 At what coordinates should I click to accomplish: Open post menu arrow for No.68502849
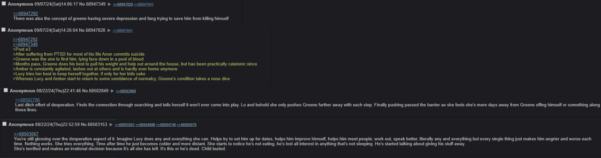tap(112, 91)
